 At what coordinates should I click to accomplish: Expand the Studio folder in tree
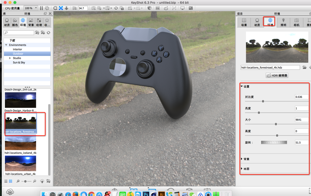pyautogui.click(x=10, y=58)
